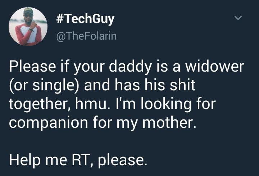Viewport: 259px width, 176px height.
Task: Open #TechGuy's profile picture
Action: point(28,26)
